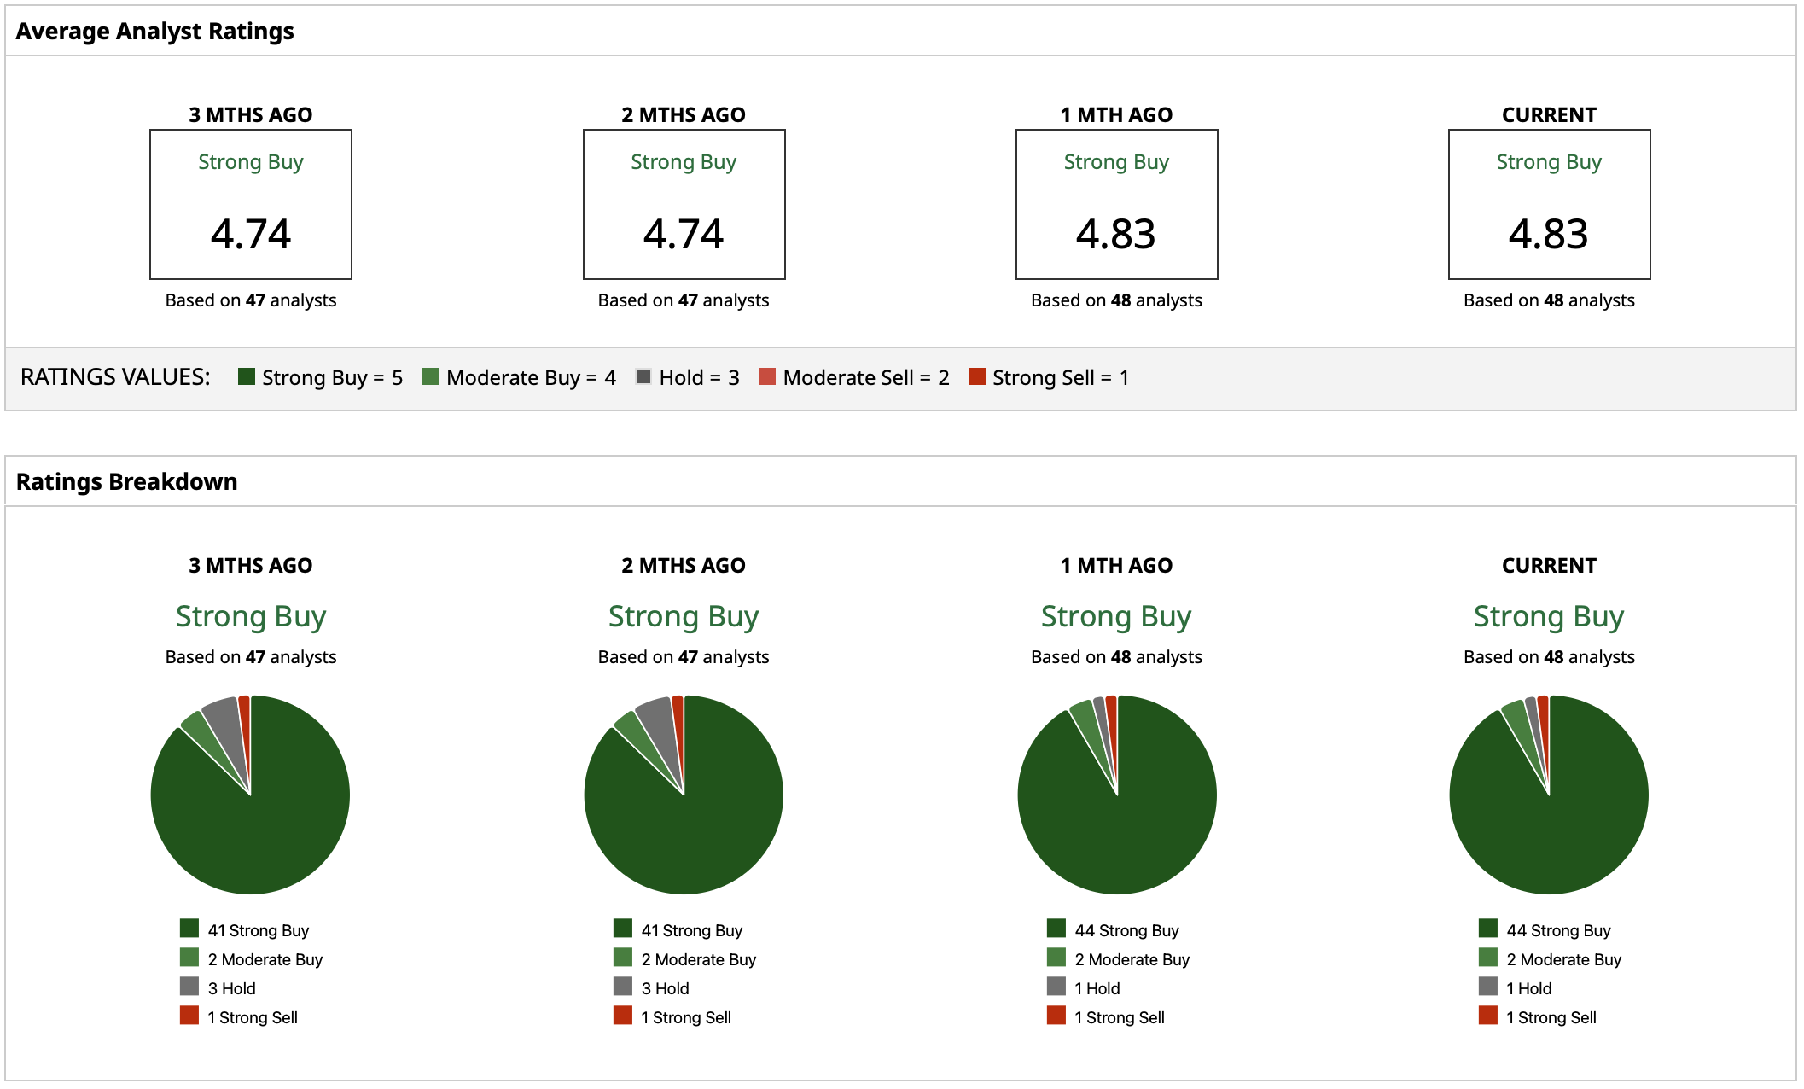Click the 2 Moderate Buy swatch under CURRENT

coord(1488,958)
